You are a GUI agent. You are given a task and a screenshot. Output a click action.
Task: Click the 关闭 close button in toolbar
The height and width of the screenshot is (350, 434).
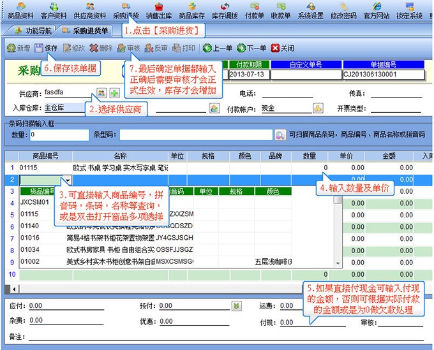pos(283,48)
